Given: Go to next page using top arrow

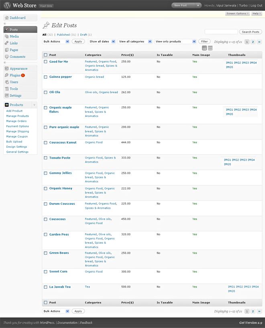Looking at the screenshot, I should click(259, 42).
